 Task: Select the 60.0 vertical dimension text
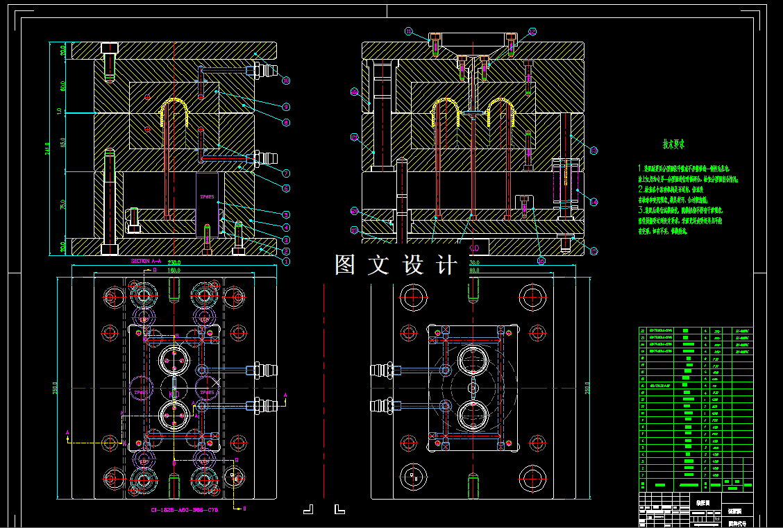[x=62, y=86]
